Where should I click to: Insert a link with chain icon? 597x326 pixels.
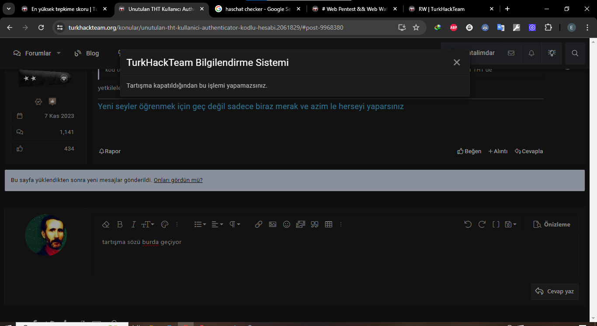coord(259,224)
